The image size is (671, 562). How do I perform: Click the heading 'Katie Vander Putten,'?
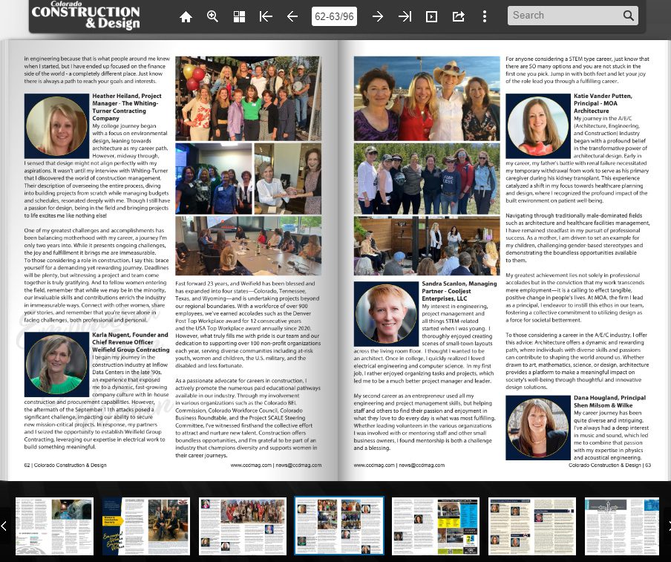603,96
